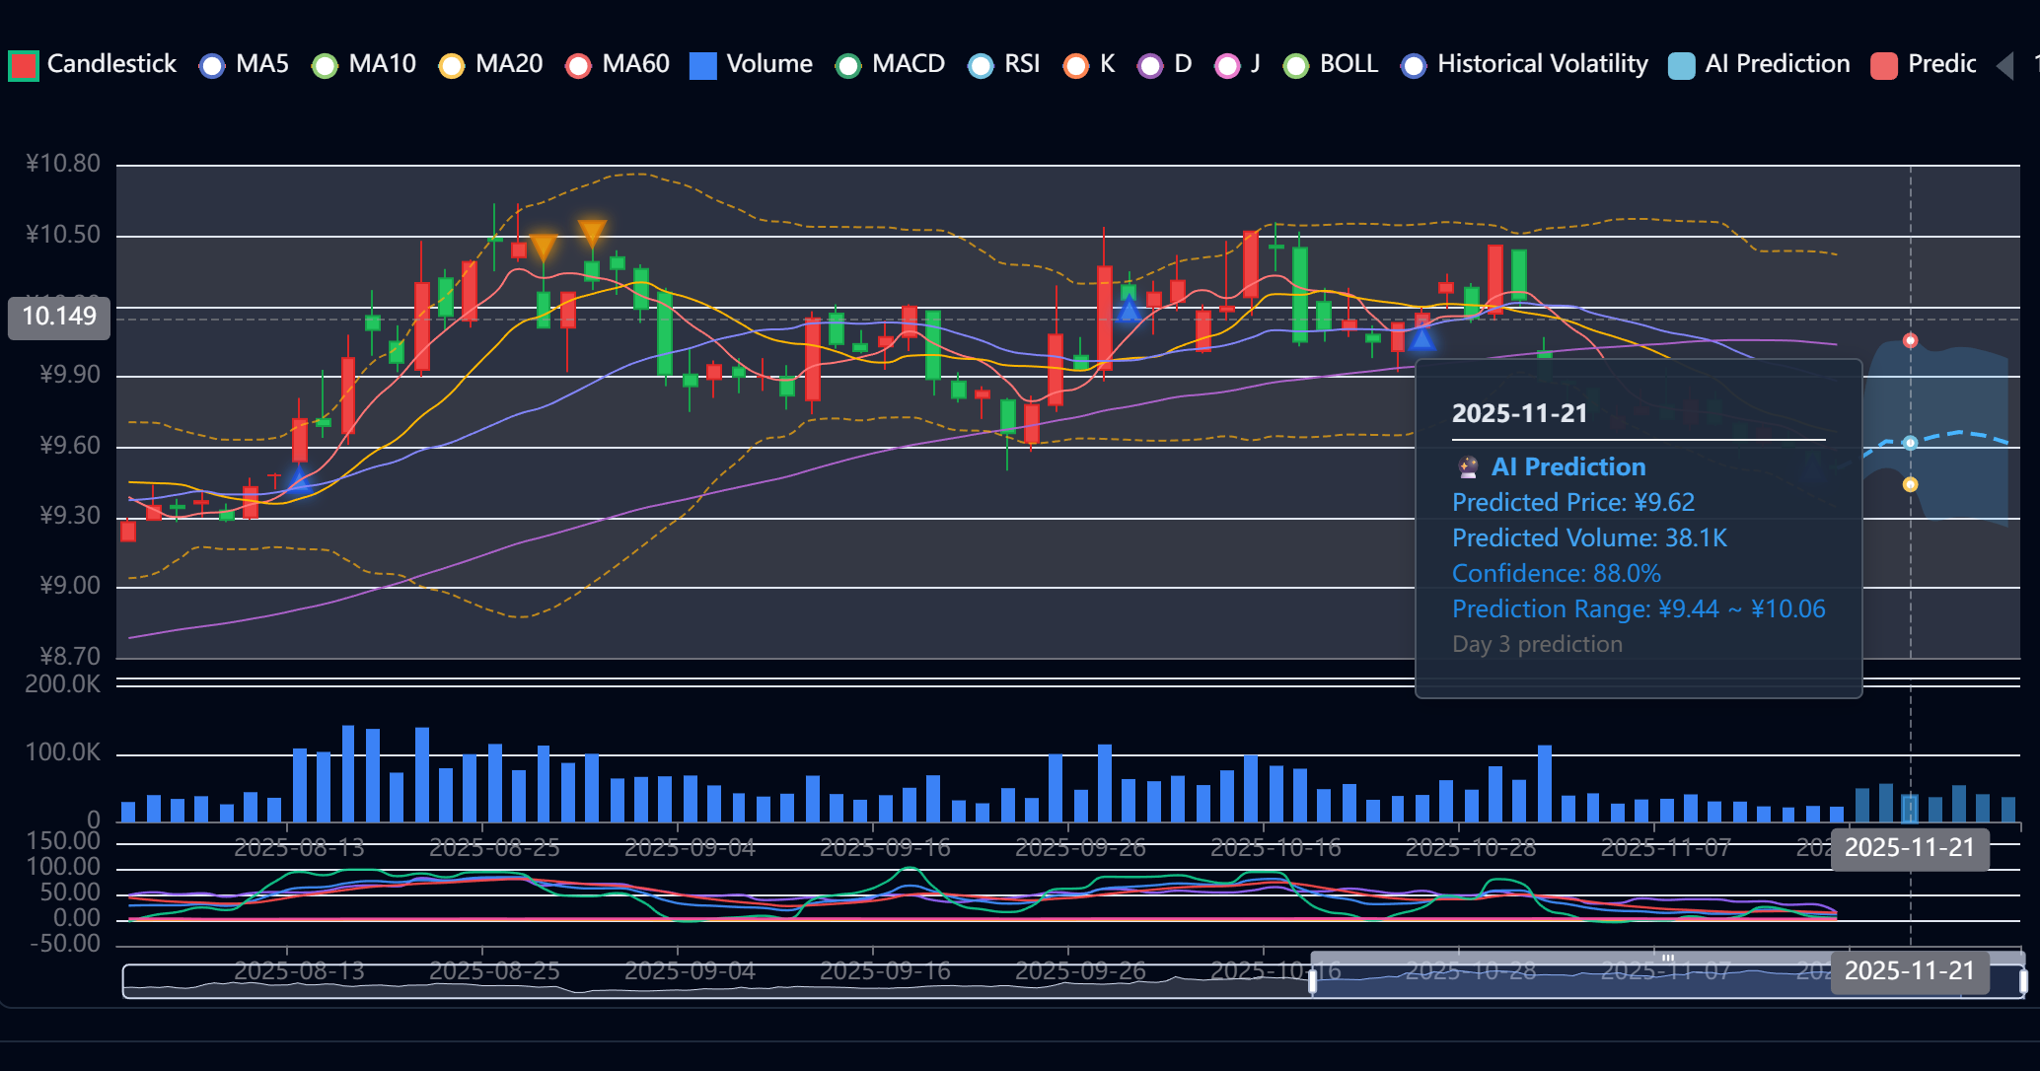Toggle the K line legend icon
Image resolution: width=2040 pixels, height=1071 pixels.
[1076, 65]
